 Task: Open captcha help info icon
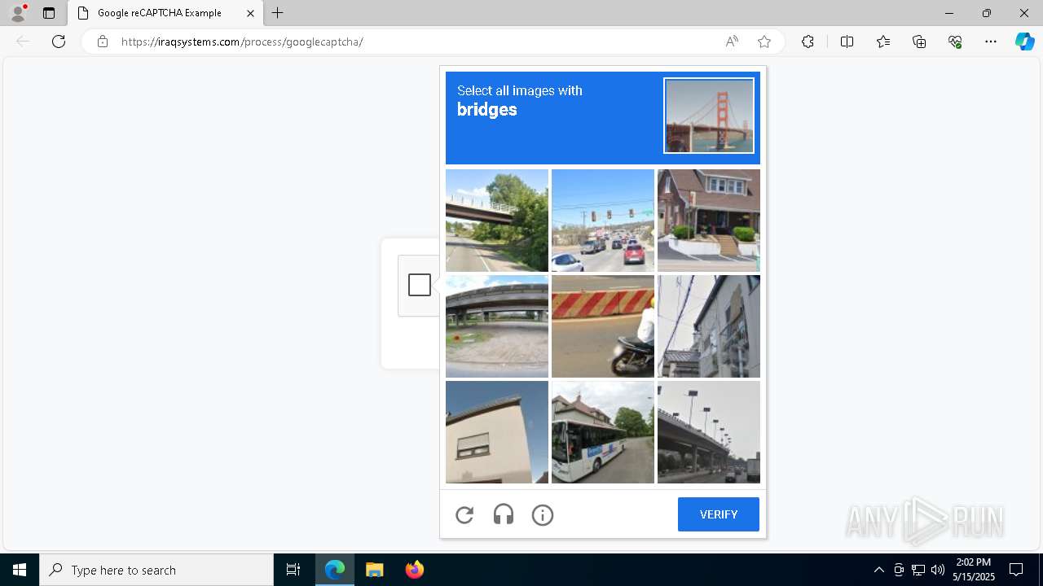click(x=543, y=514)
